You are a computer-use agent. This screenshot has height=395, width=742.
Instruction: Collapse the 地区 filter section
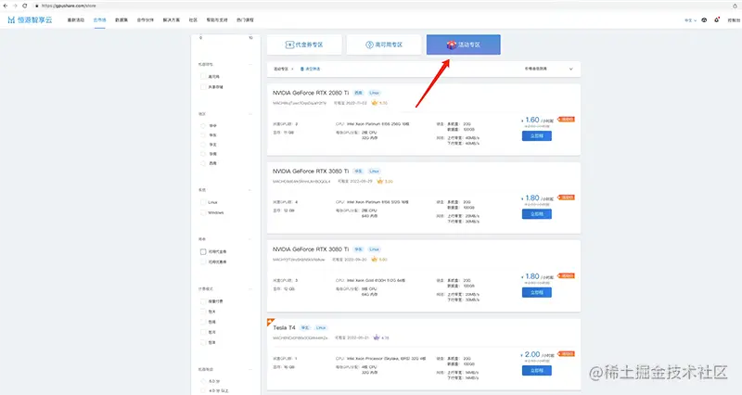[x=250, y=114]
